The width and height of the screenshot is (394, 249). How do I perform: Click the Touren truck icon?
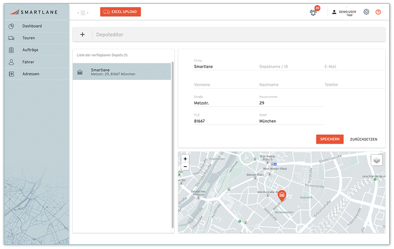click(11, 38)
